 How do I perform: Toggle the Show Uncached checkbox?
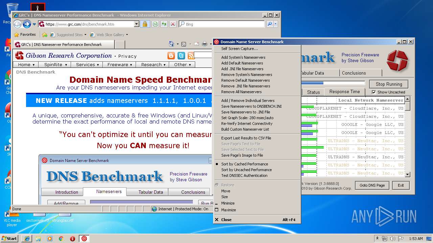374,92
